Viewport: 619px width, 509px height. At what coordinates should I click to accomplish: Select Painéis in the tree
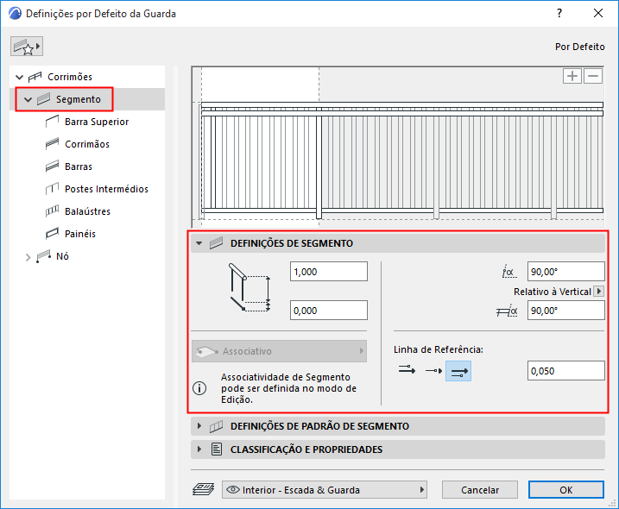coord(80,234)
